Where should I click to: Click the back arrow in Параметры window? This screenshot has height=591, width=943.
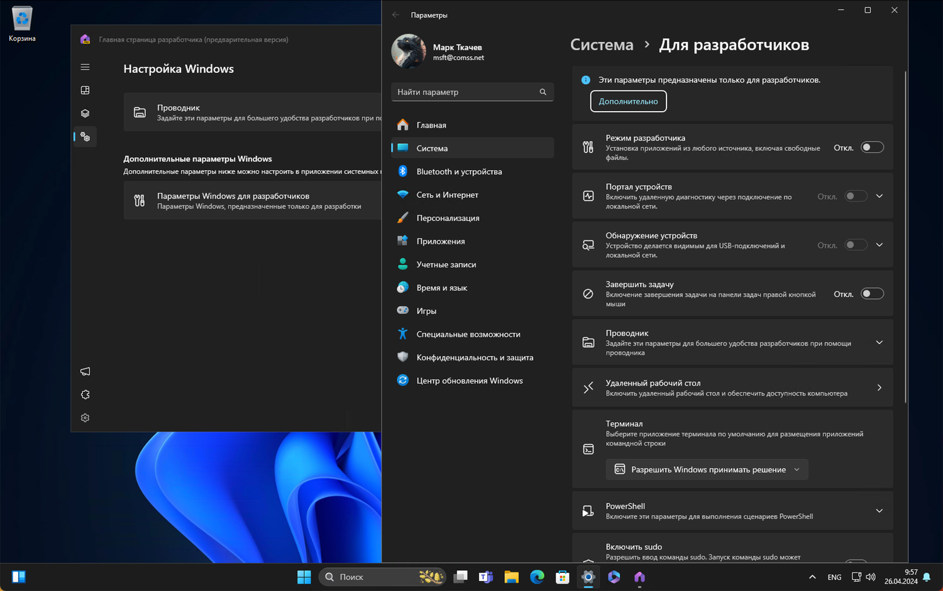pos(395,14)
